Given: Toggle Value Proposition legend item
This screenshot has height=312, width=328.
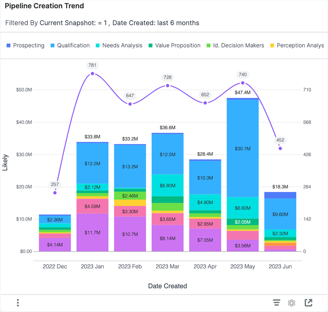Looking at the screenshot, I should pyautogui.click(x=174, y=45).
